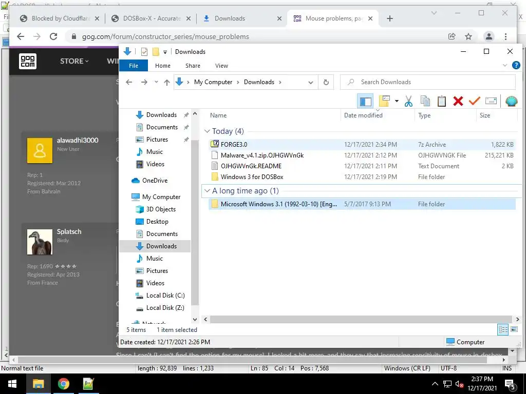Viewport: 526px width, 394px height.
Task: Select Microsoft Windows 3.1 folder
Action: [362, 204]
